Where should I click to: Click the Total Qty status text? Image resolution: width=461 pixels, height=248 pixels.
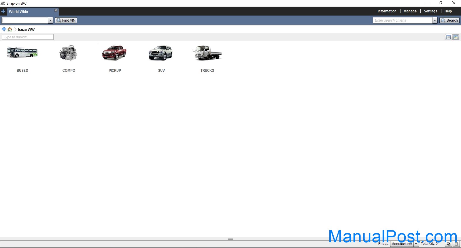coord(429,244)
